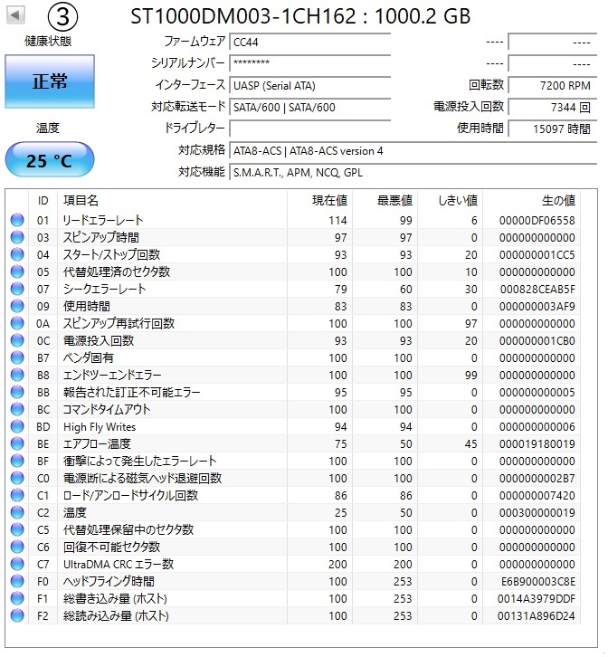Select the status dot for スタート/ストップ回数
608x657 pixels.
17,254
